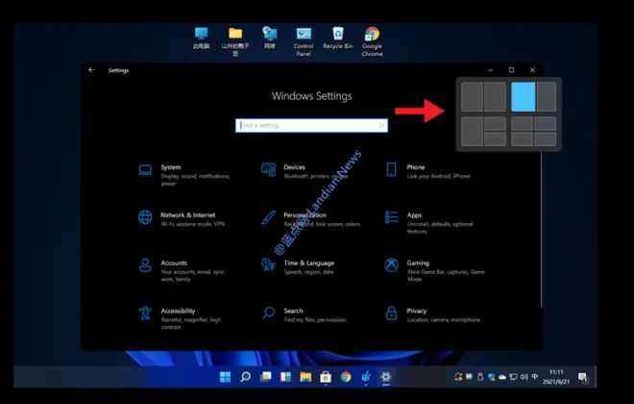634x404 pixels.
Task: Switch the 中 input method indicator
Action: click(x=535, y=377)
